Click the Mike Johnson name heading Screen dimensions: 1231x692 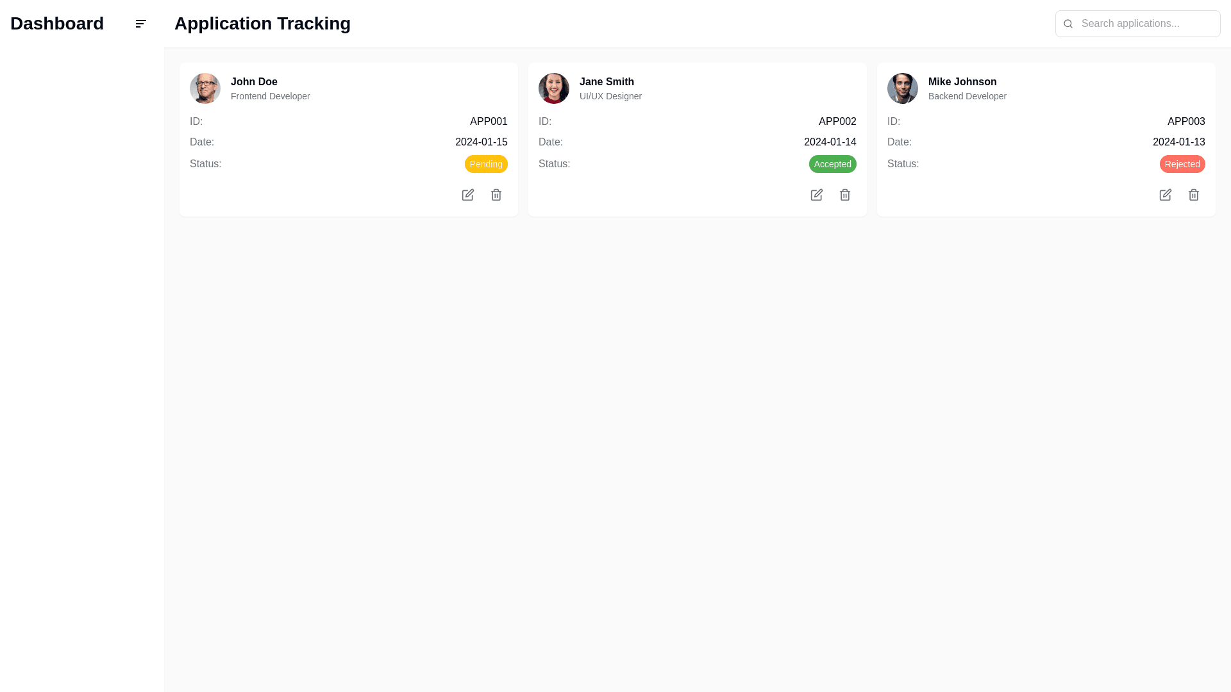(962, 82)
